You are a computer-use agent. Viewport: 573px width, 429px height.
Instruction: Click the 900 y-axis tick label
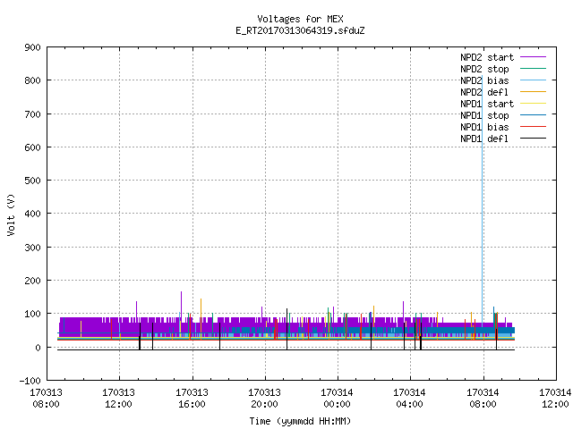(x=32, y=47)
